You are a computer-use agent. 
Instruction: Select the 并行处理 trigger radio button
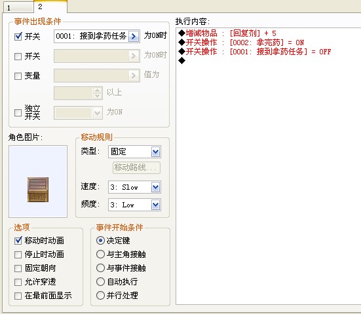point(100,296)
